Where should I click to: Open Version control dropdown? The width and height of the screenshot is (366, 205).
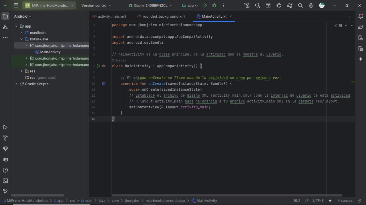(96, 5)
